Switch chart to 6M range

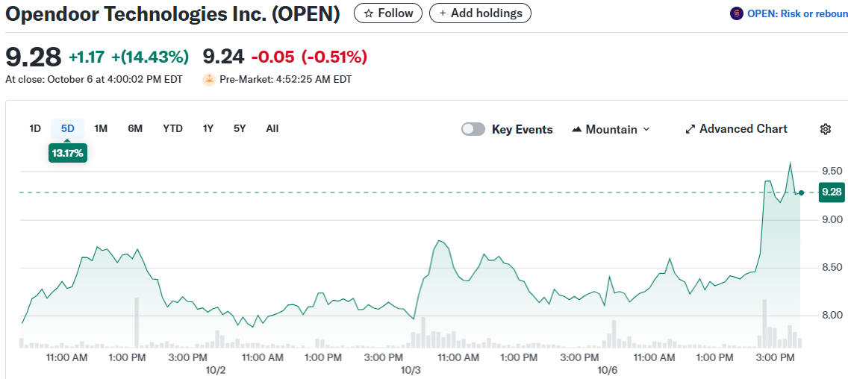click(x=135, y=128)
